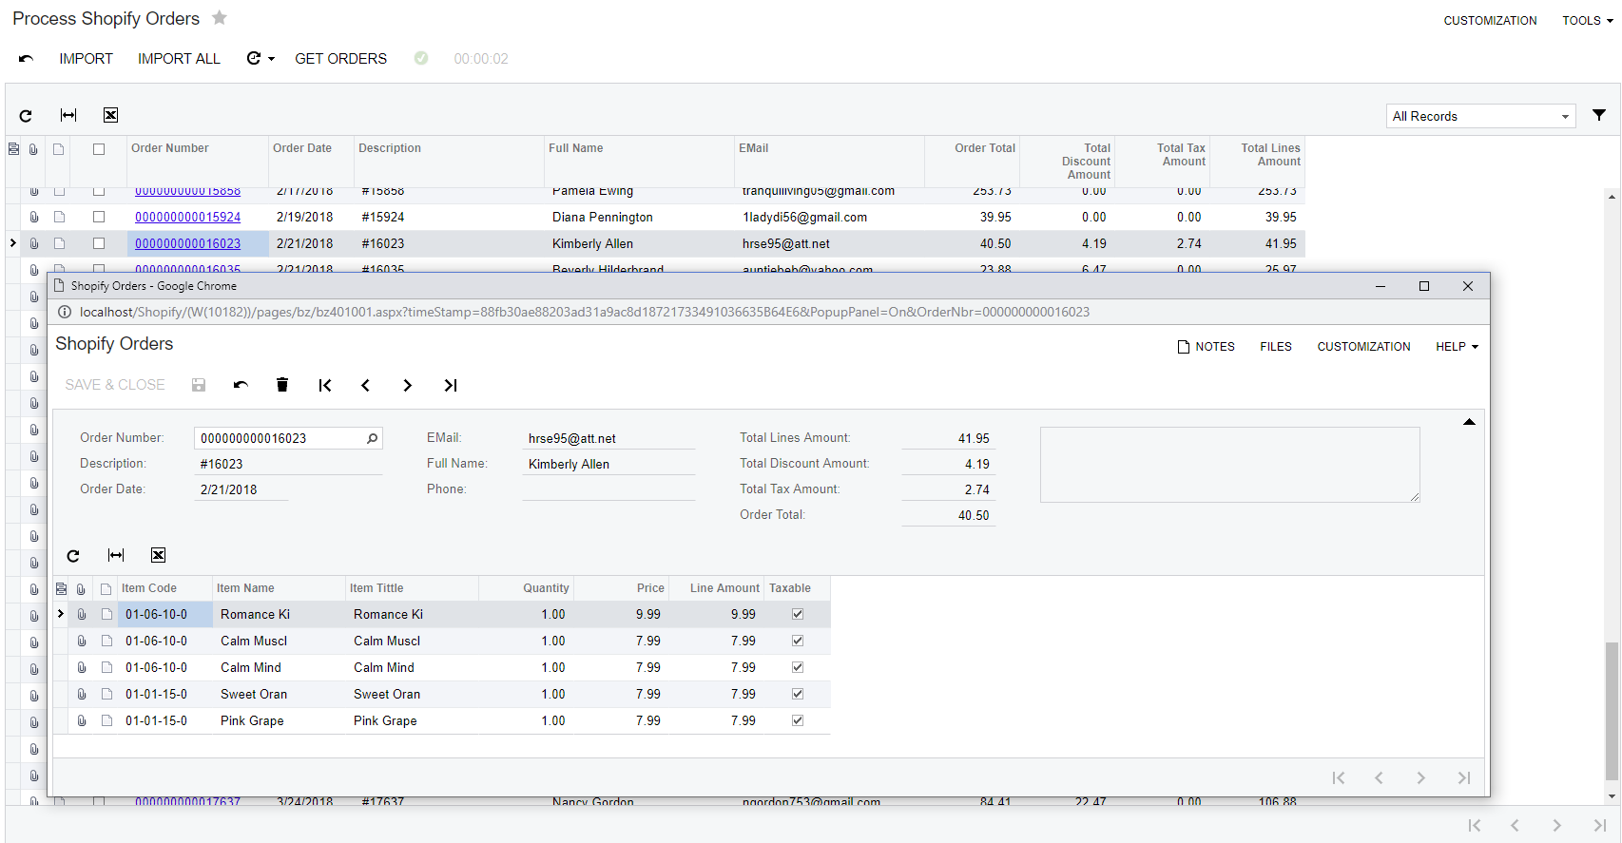Click line items grid next page arrow

tap(1420, 777)
